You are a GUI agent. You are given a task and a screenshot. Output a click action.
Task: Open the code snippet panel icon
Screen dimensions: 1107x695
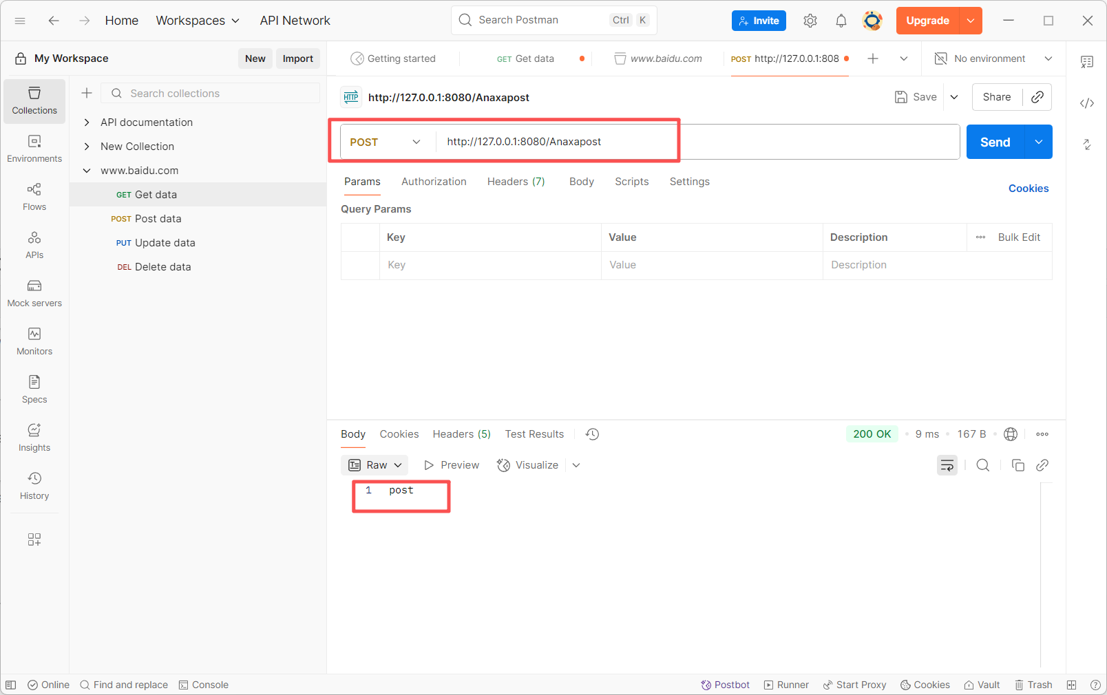[1087, 103]
